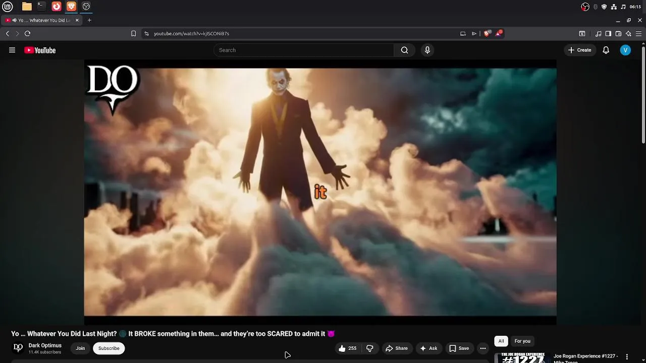Click the OBS recording tray icon
Image resolution: width=646 pixels, height=363 pixels.
pyautogui.click(x=585, y=7)
